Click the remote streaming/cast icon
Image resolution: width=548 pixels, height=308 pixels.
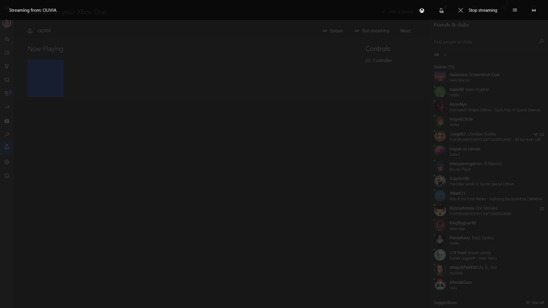[534, 10]
